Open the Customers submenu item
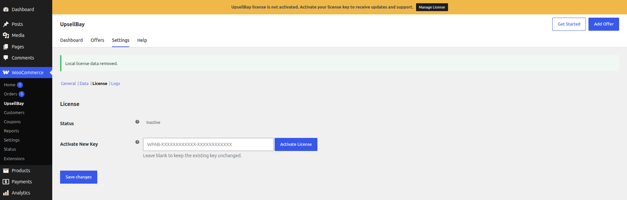627x200 pixels. [14, 112]
